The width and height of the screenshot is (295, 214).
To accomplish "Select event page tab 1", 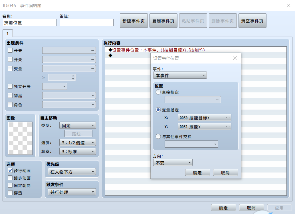I will [x=7, y=33].
